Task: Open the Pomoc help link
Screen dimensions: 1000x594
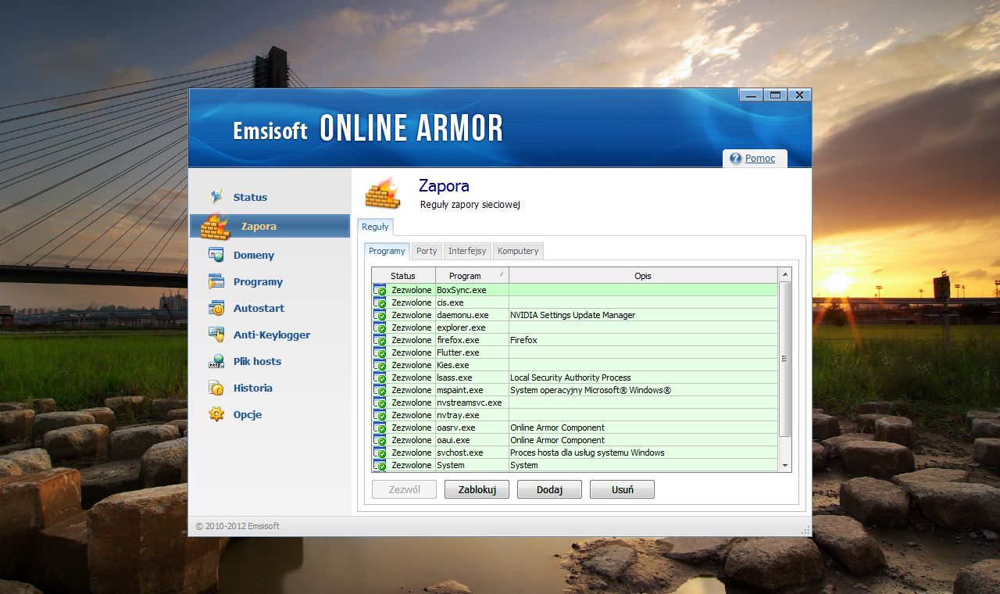Action: point(760,159)
